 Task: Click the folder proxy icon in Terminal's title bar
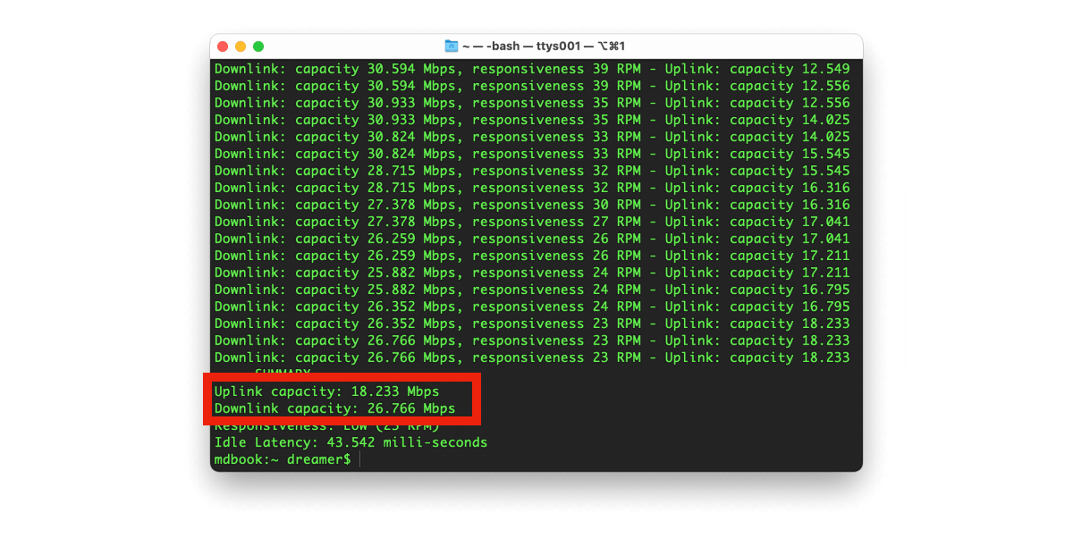[x=452, y=46]
